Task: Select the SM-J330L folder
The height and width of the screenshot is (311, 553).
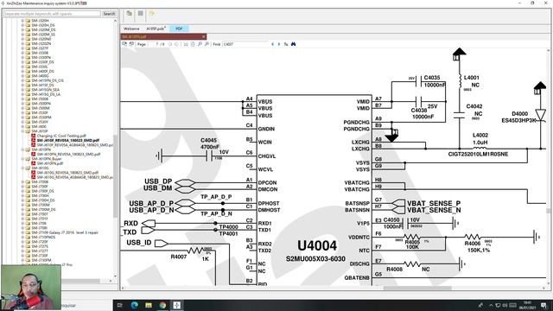Action: coord(40,67)
